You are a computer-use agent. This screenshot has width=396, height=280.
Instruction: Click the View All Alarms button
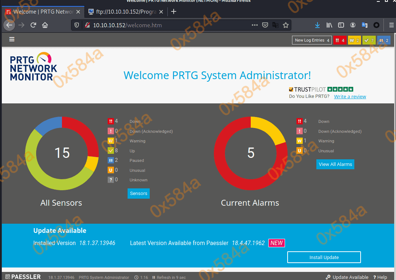pyautogui.click(x=335, y=164)
